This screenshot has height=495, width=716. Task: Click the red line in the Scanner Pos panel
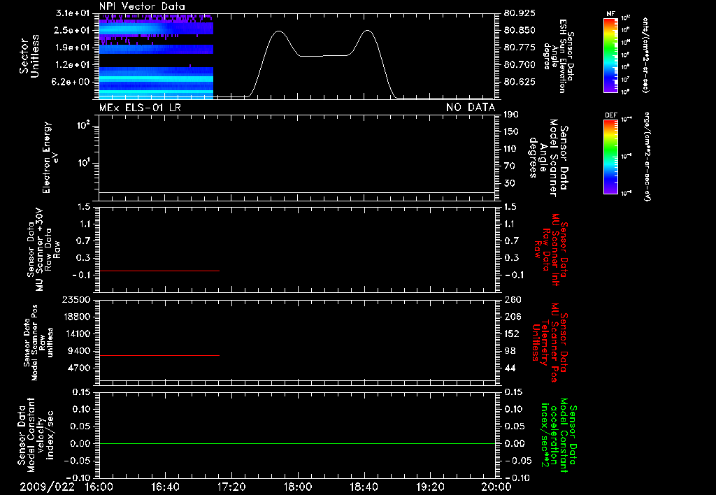[x=159, y=355]
